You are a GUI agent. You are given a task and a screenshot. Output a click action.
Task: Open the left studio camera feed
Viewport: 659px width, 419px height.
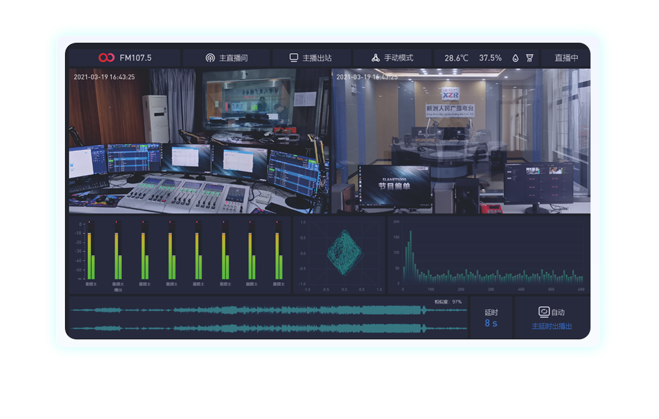[x=198, y=140]
